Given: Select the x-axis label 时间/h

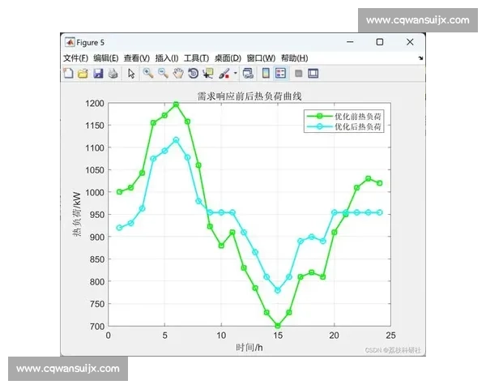Looking at the screenshot, I should 249,348.
